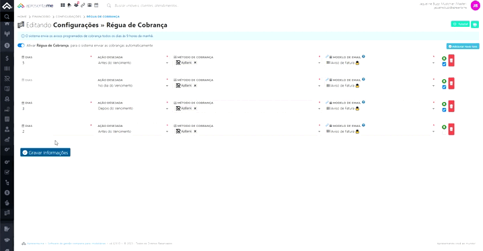Screen dimensions: 483x251
Task: Click green circle icon in 'Depois do Vencimento' row
Action: pos(444,104)
